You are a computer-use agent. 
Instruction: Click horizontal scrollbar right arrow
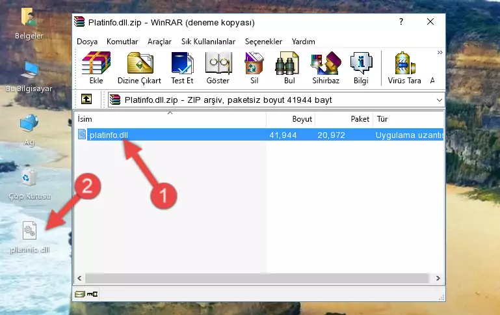click(x=438, y=279)
